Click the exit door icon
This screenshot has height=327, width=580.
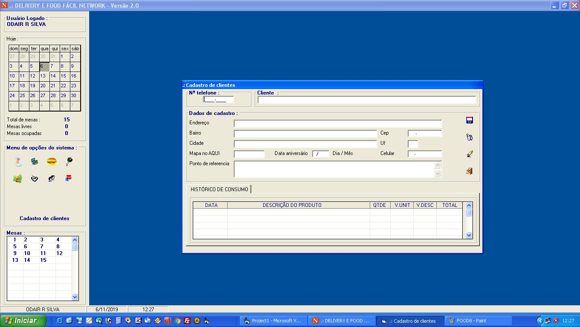(x=470, y=171)
